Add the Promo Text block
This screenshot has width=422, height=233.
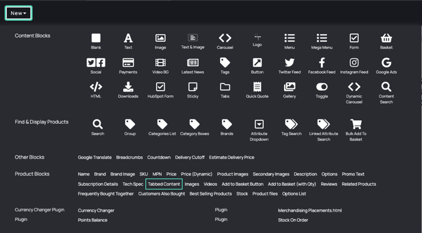point(353,174)
